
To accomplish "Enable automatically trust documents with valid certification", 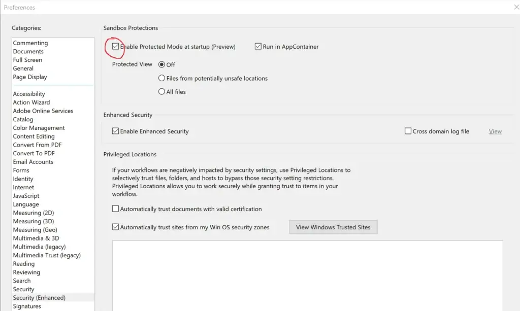I will pyautogui.click(x=116, y=209).
